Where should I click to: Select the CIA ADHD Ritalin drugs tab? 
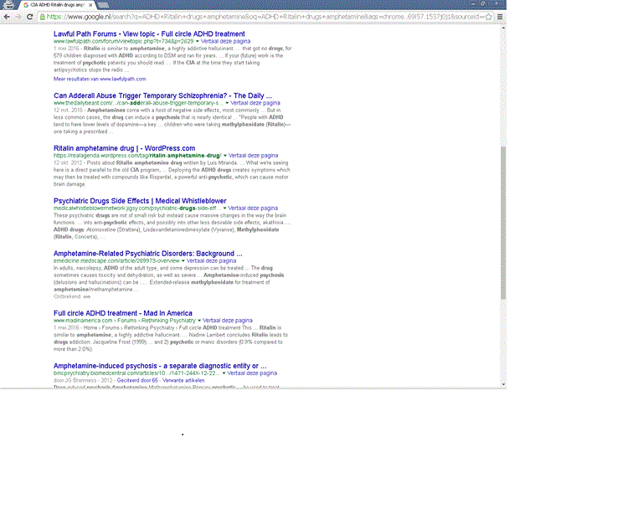56,5
